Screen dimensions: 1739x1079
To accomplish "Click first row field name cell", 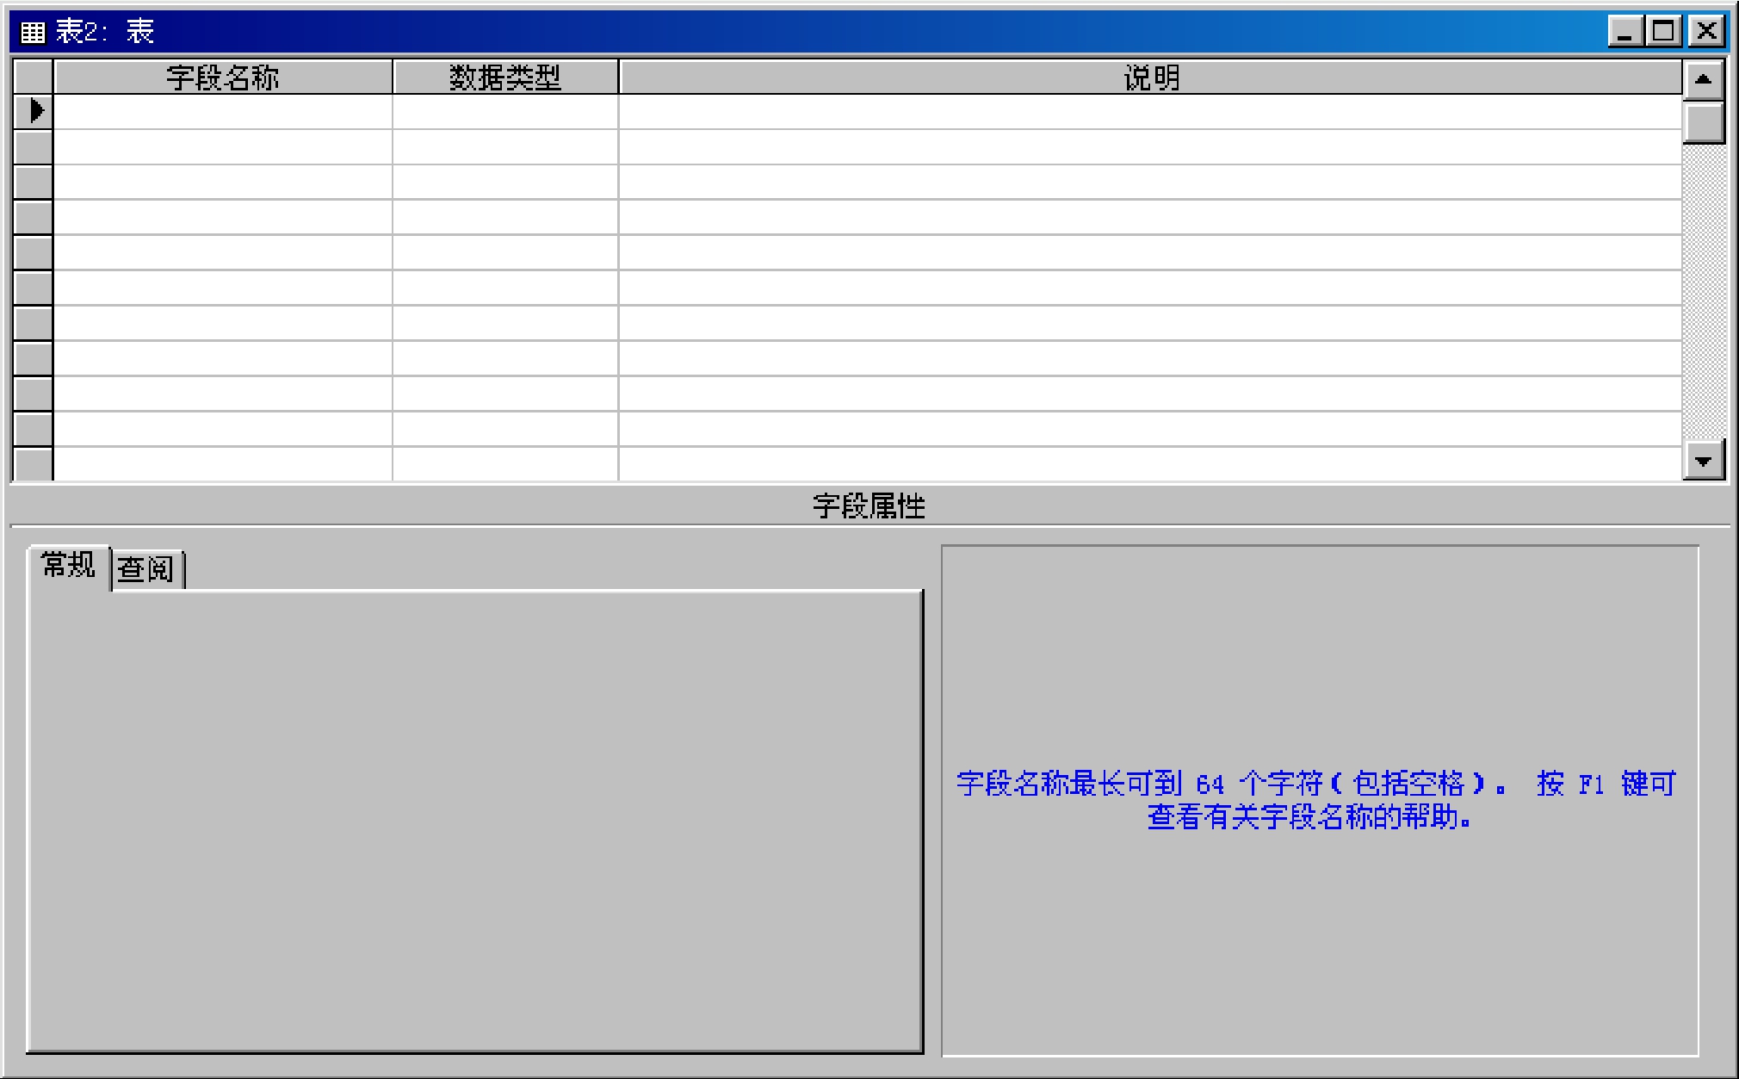I will coord(222,112).
